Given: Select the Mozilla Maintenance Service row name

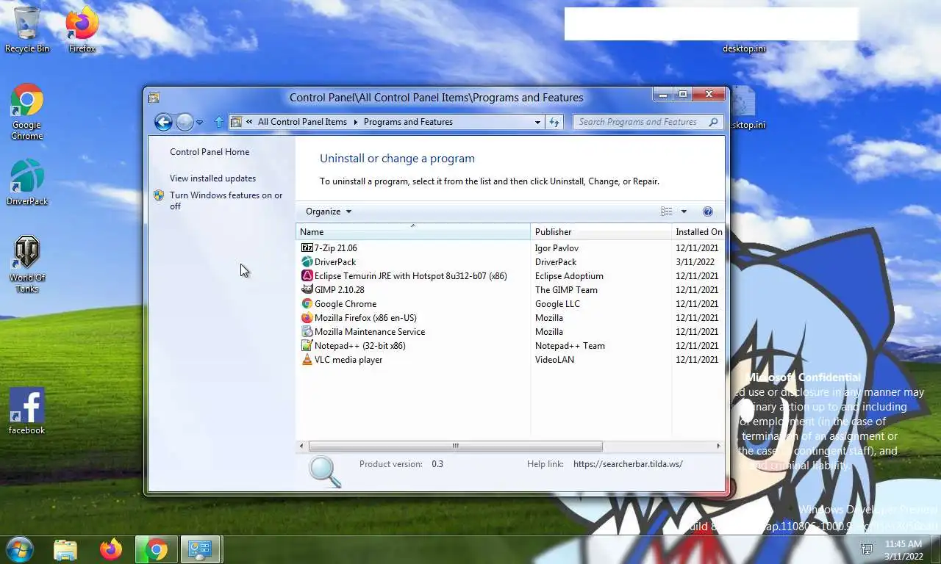Looking at the screenshot, I should tap(370, 332).
